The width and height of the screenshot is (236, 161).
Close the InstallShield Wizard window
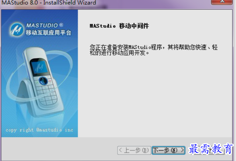pos(222,2)
